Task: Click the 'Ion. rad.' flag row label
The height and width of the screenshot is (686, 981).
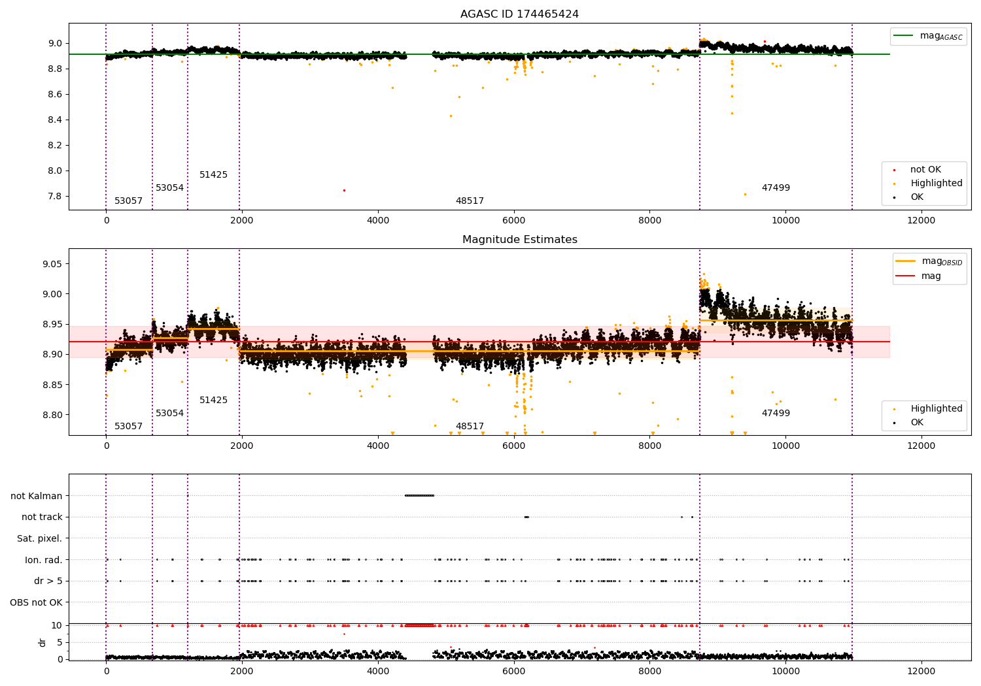Action: coord(44,560)
